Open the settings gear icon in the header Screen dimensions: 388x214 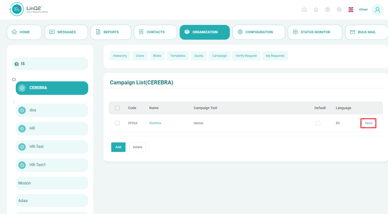tap(339, 10)
